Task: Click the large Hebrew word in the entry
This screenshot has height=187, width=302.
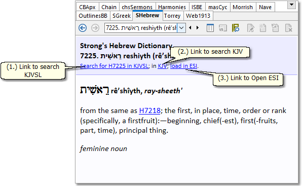Action: 94,90
